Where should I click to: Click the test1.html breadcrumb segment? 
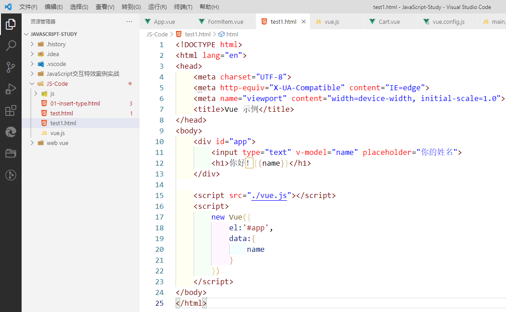coord(198,34)
